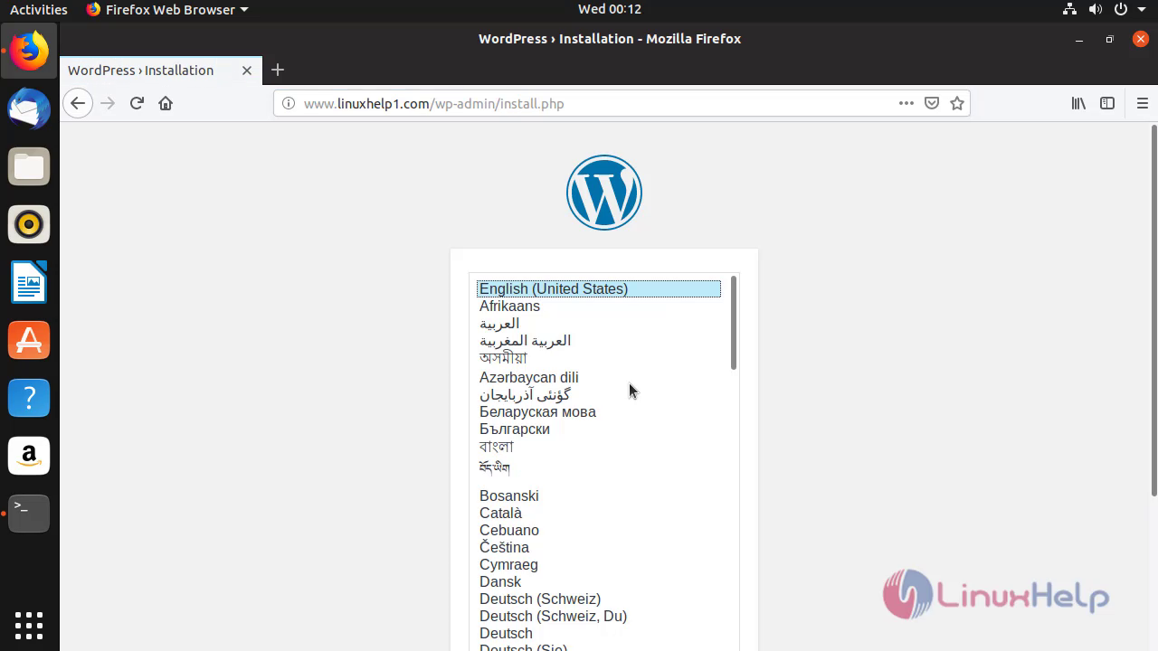Launch Rhythmbox music player from dock
This screenshot has height=651, width=1158.
coord(29,224)
